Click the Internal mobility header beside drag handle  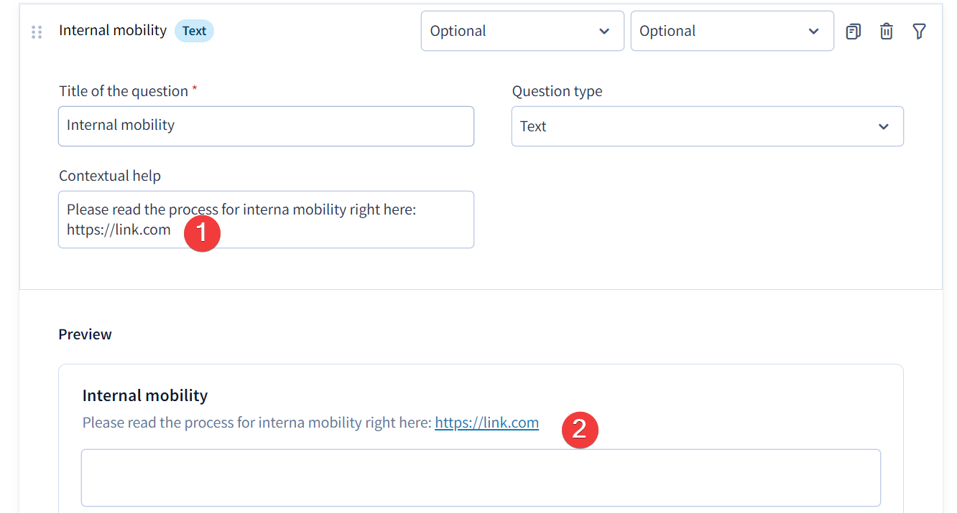pos(113,30)
